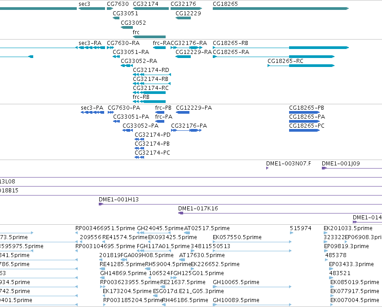Open the EK093425.5prime EST
Image resolution: width=382 pixels, height=307 pixels.
click(149, 242)
